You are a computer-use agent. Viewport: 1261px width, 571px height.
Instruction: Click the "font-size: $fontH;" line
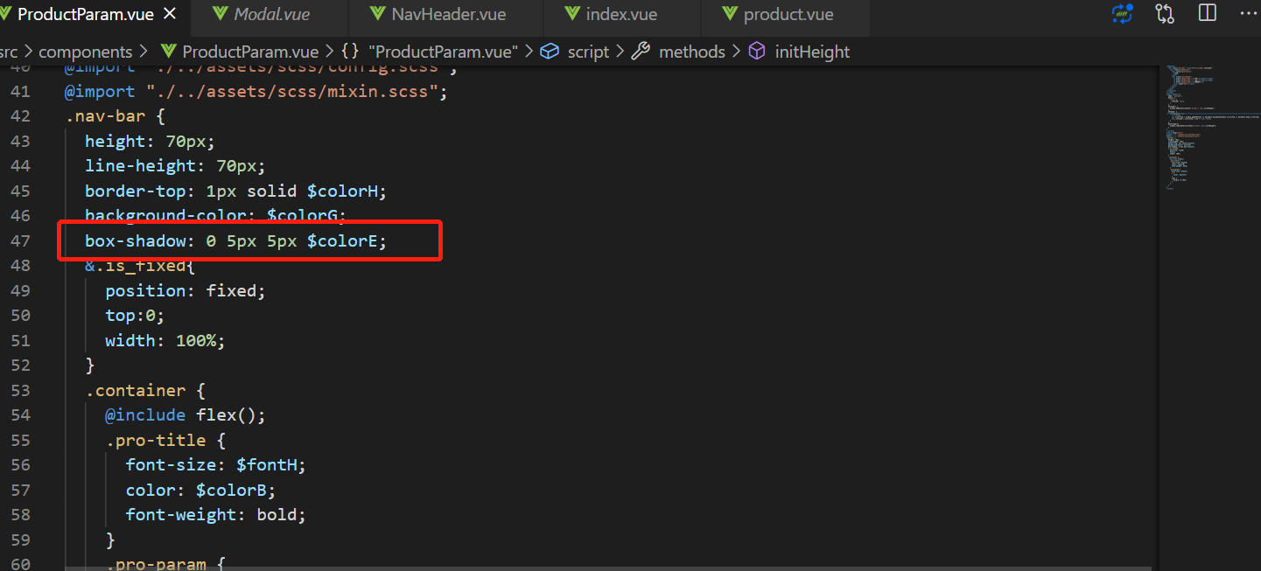coord(215,464)
